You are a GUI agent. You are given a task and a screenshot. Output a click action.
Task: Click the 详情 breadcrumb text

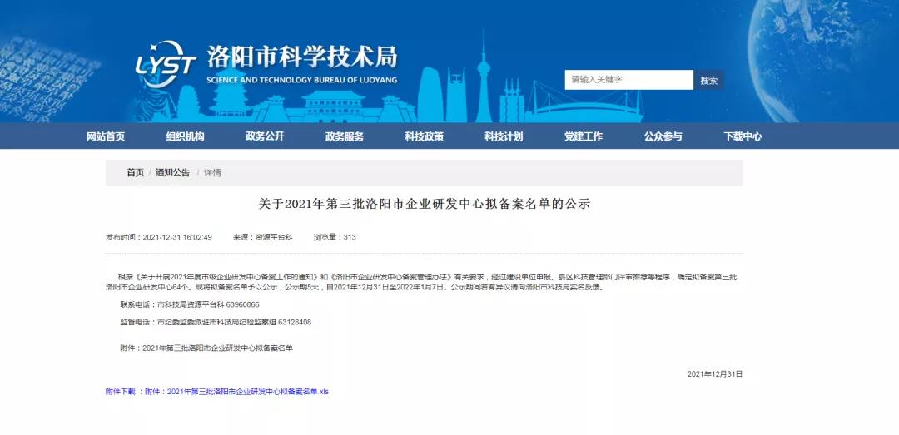(213, 172)
